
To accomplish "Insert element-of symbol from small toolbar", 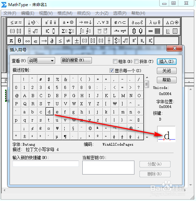I will pyautogui.click(x=36, y=41).
